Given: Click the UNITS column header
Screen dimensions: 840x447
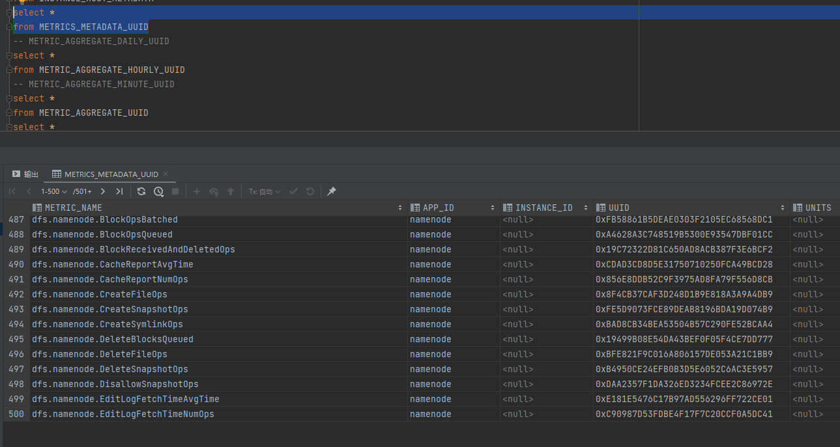Looking at the screenshot, I should [x=815, y=208].
